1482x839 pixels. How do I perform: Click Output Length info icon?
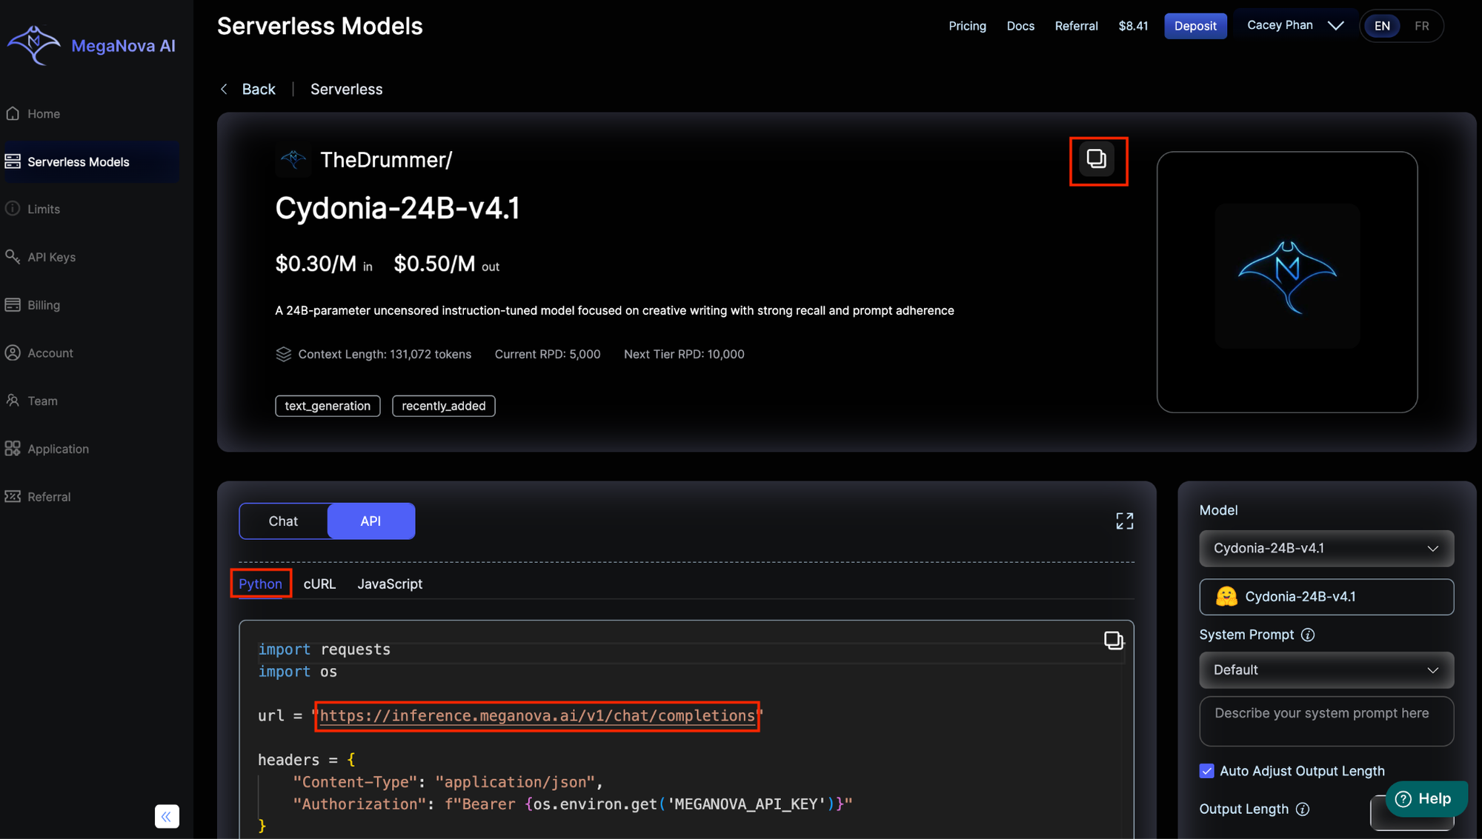click(1303, 809)
